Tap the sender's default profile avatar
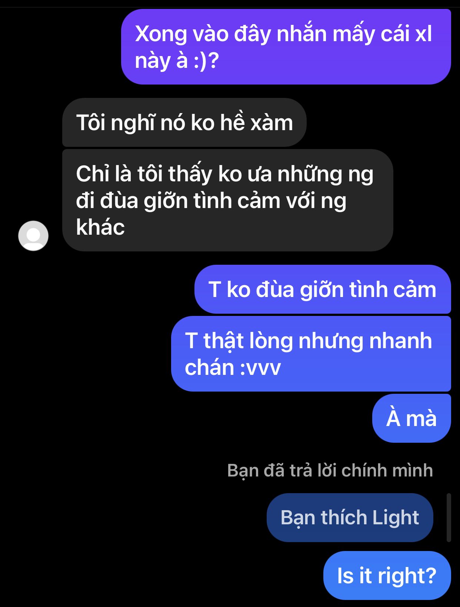Screen dimensions: 460x607 coord(33,236)
